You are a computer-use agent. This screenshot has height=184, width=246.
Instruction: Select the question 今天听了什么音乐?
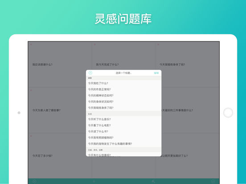123,119
